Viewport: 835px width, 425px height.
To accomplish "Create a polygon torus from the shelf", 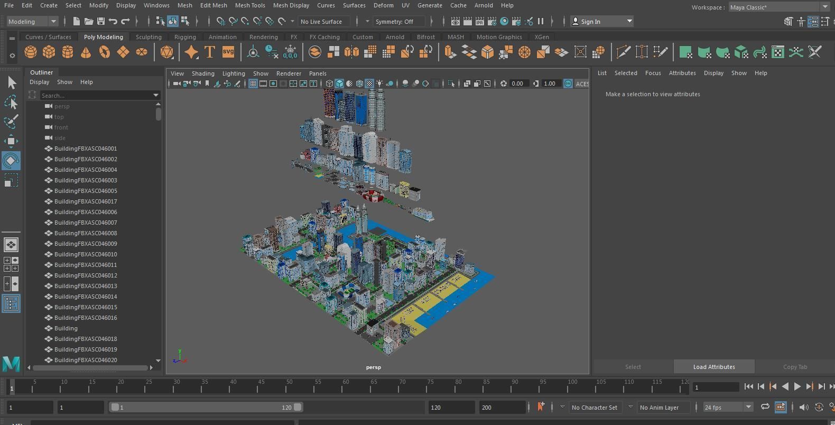I will 104,52.
